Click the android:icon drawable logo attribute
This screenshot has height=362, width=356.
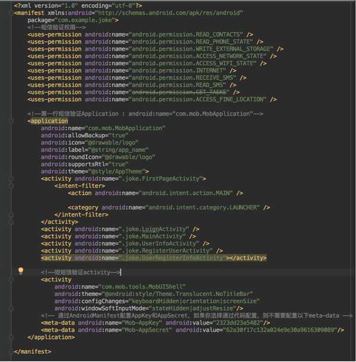(90, 143)
